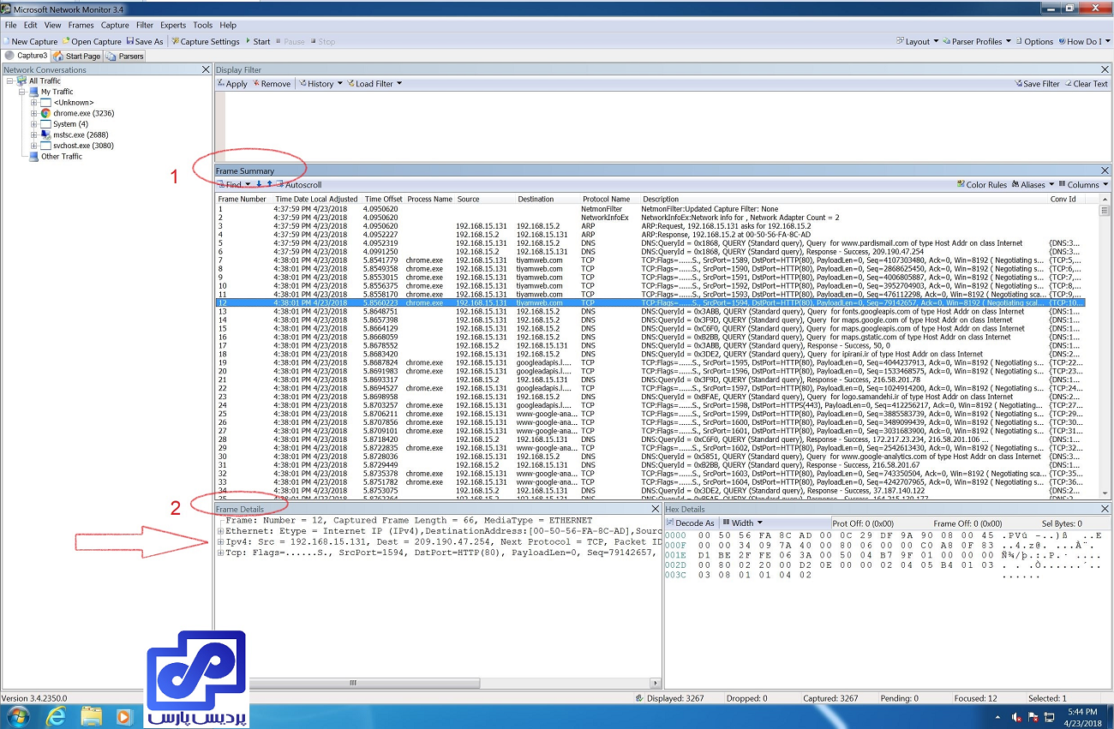Jump to previous find result (up arrow)

coord(269,184)
